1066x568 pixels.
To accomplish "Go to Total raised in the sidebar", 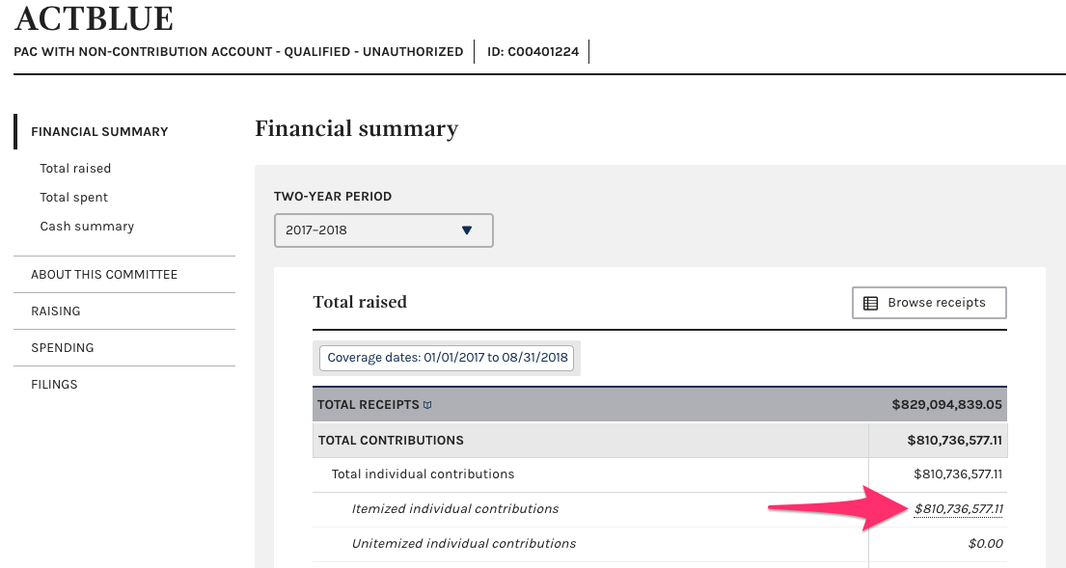I will pos(75,169).
